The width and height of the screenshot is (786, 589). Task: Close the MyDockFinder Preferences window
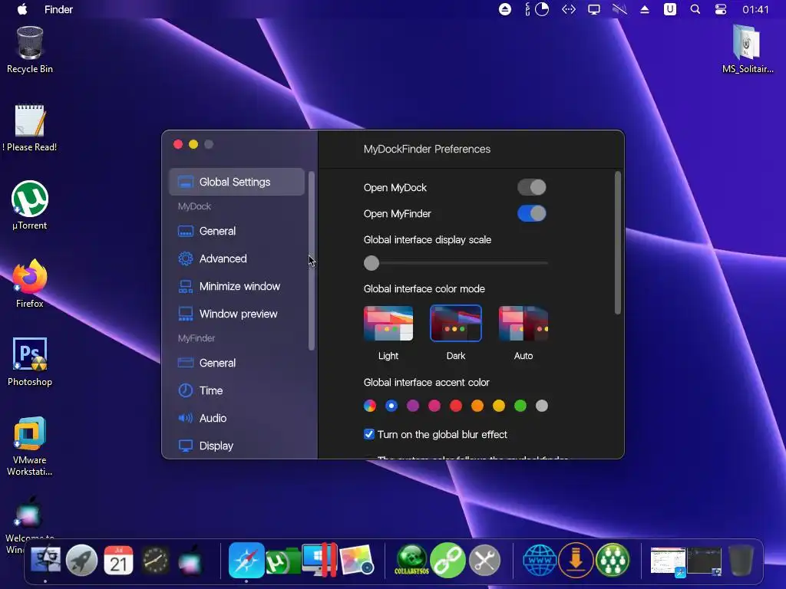coord(178,144)
